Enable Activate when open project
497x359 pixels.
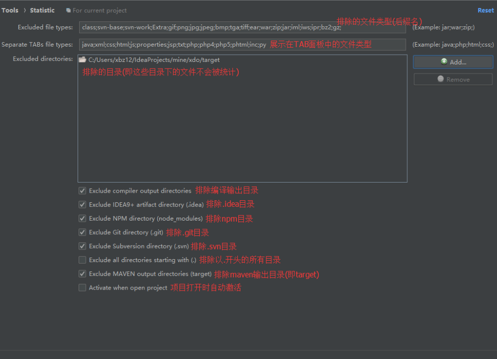point(82,288)
